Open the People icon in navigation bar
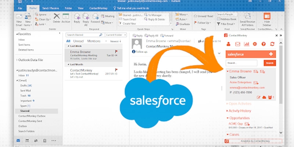Screen dimensions: 294x147 tap(36, 140)
